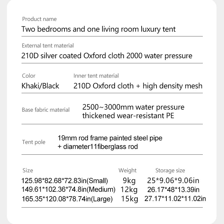
Task: Select the '210D silver coated Oxford cloth' text
Action: 73,56
